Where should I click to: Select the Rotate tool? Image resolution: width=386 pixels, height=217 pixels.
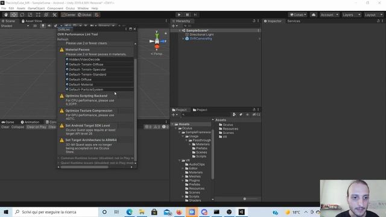[x=22, y=14]
